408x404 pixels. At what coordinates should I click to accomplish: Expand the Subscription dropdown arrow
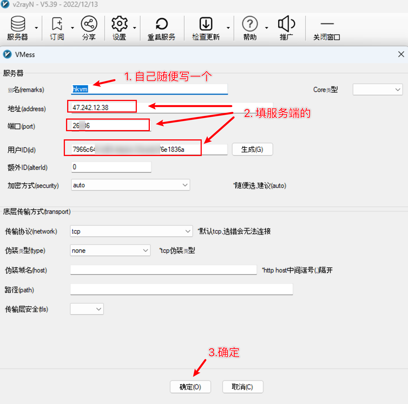pyautogui.click(x=72, y=28)
